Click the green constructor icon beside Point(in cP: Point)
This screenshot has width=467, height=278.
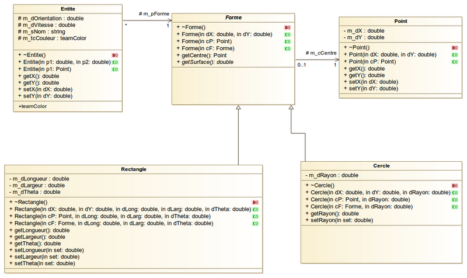click(454, 61)
